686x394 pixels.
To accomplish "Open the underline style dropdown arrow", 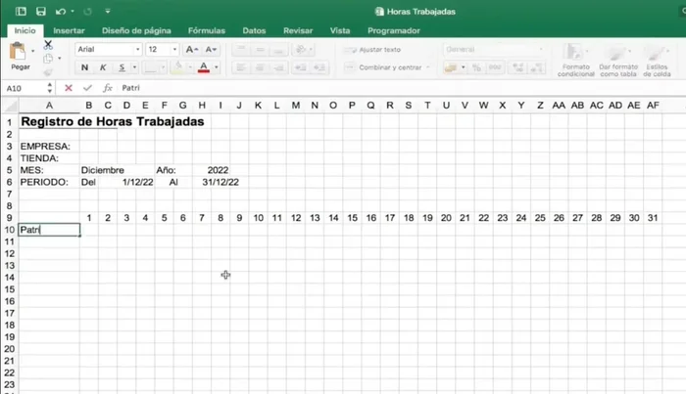I will click(134, 67).
